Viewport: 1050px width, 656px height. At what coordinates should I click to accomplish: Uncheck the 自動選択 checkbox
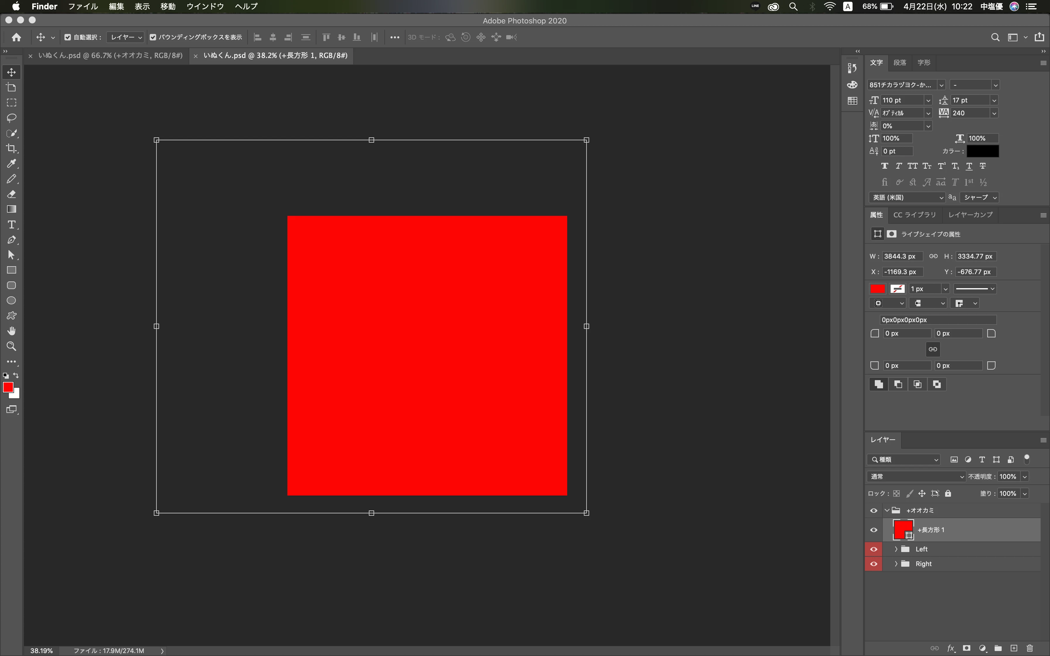68,37
